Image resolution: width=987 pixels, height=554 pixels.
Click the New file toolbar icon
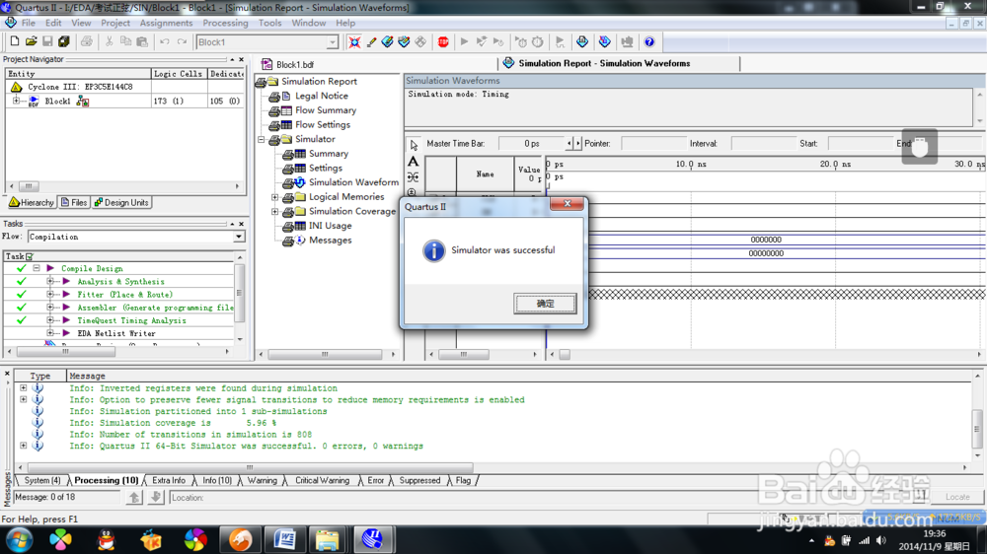coord(15,41)
